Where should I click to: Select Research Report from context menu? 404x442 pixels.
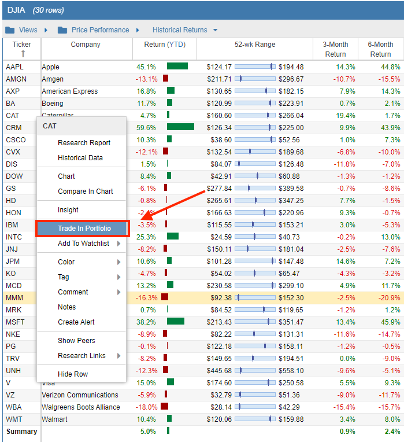click(81, 143)
